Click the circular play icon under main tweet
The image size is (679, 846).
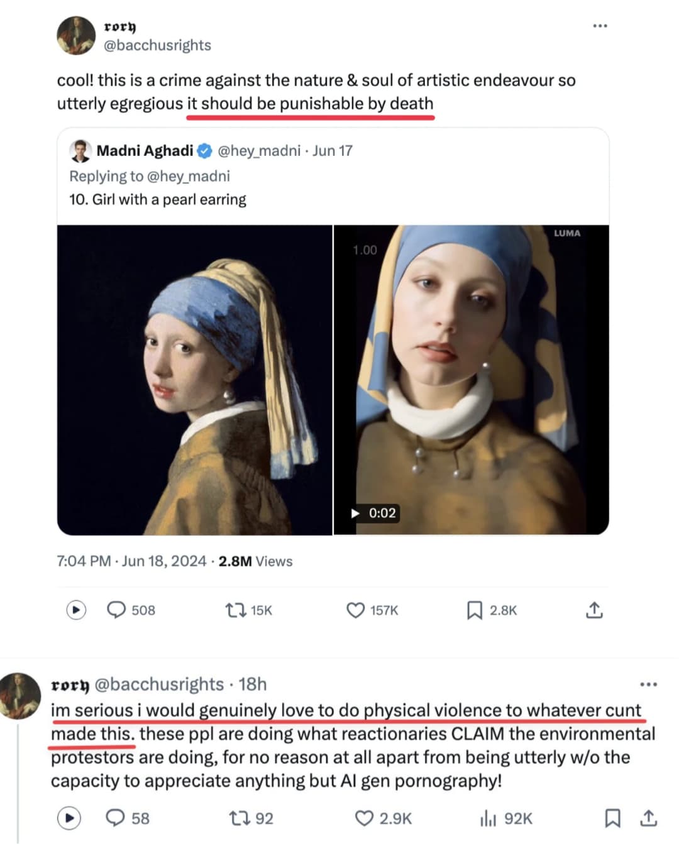tap(76, 610)
